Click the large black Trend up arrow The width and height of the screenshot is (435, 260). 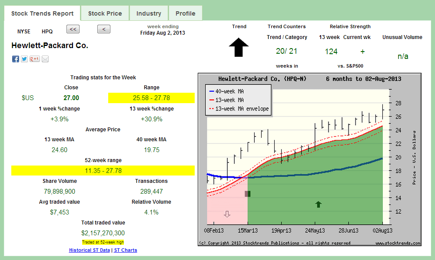click(x=239, y=47)
